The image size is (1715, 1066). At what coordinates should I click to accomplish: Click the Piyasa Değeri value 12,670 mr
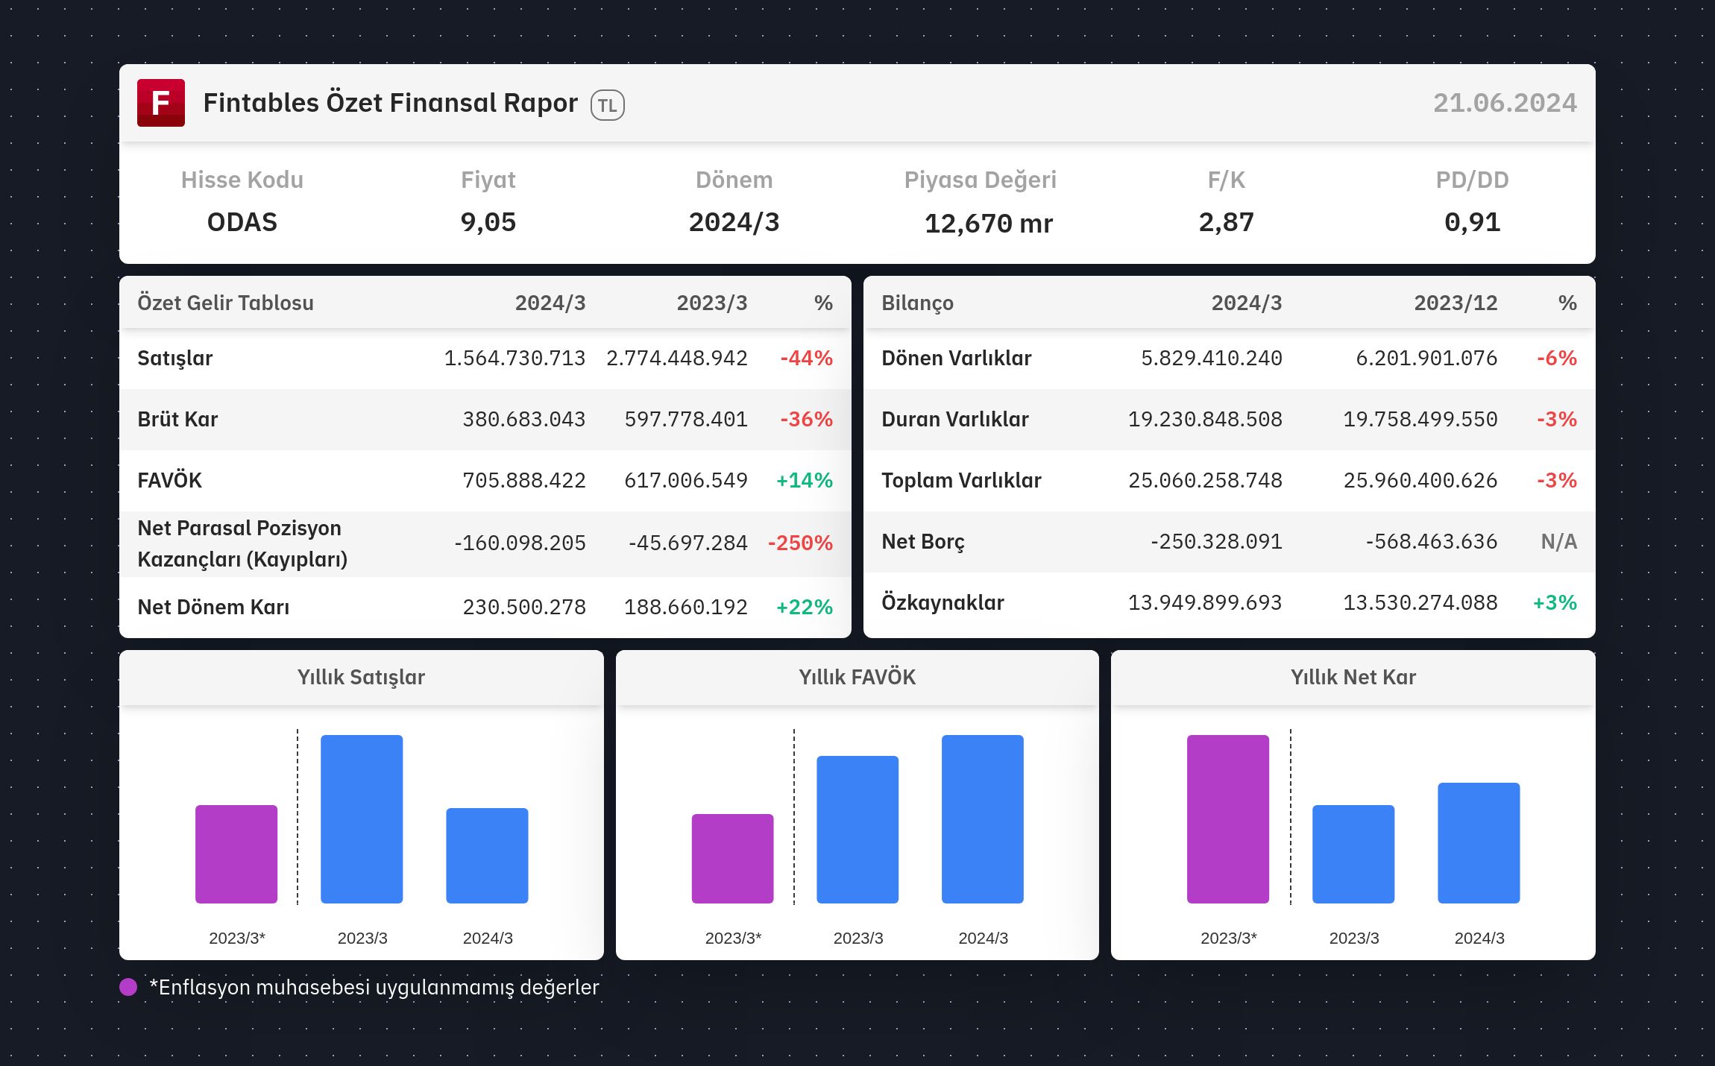coord(989,224)
